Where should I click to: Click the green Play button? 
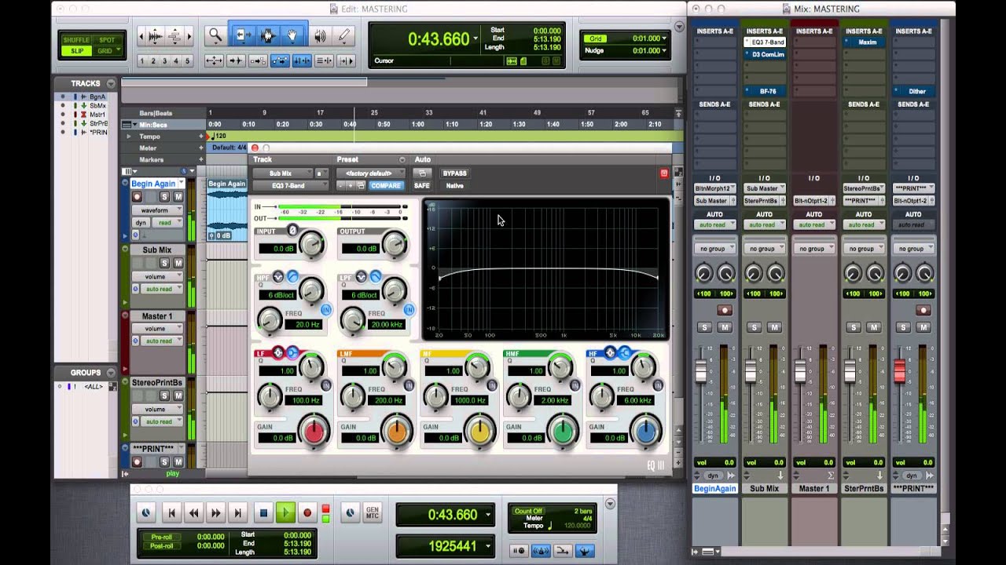click(x=285, y=513)
